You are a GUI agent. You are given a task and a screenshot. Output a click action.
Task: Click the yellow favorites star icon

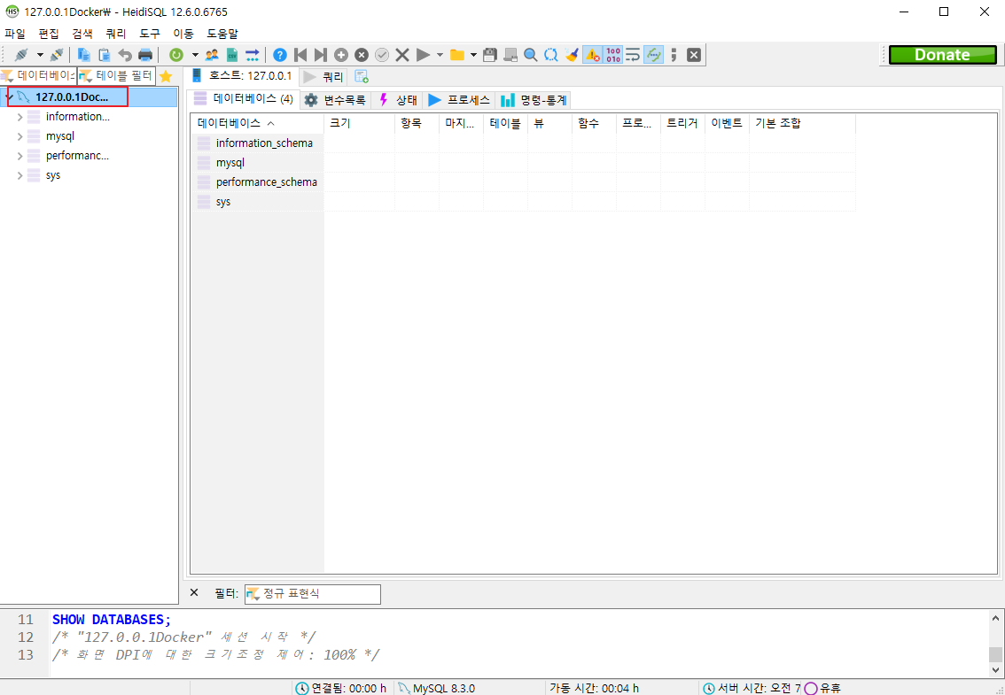tap(166, 76)
